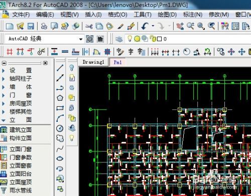Image resolution: width=251 pixels, height=196 pixels.
Task: Click the Undo arrow icon
Action: [145, 26]
